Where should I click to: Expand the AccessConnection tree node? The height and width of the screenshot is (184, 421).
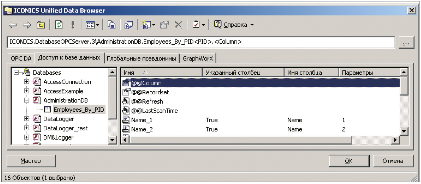27,82
